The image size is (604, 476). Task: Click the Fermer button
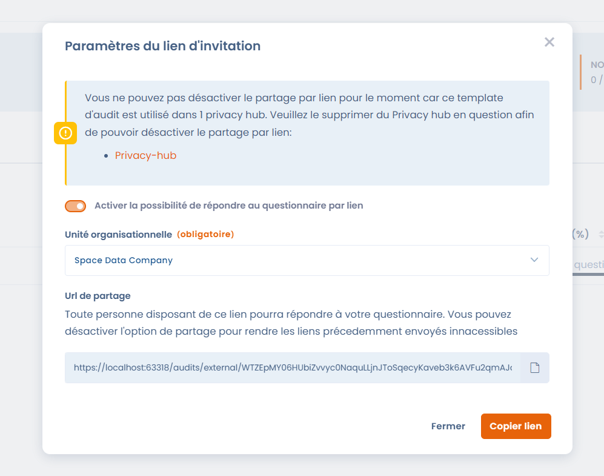[448, 426]
